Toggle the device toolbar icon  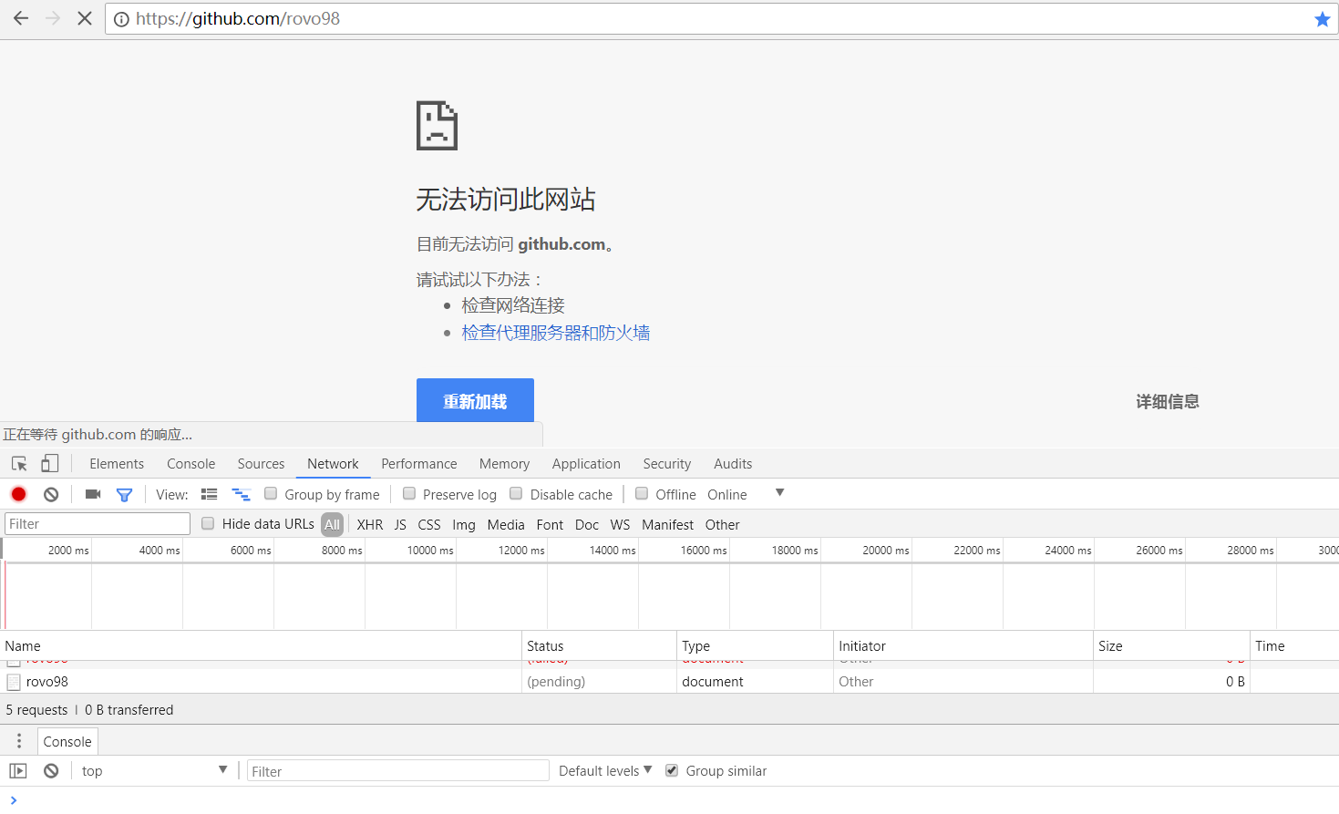[50, 464]
